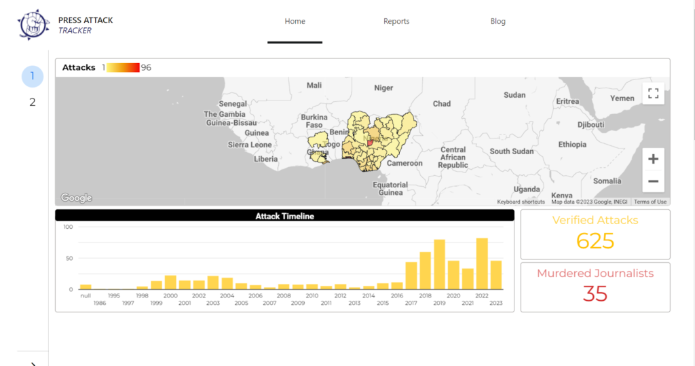Open the Reports tab
The width and height of the screenshot is (695, 366).
396,21
